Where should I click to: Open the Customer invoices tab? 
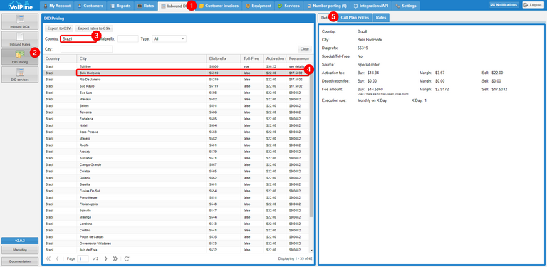click(219, 6)
